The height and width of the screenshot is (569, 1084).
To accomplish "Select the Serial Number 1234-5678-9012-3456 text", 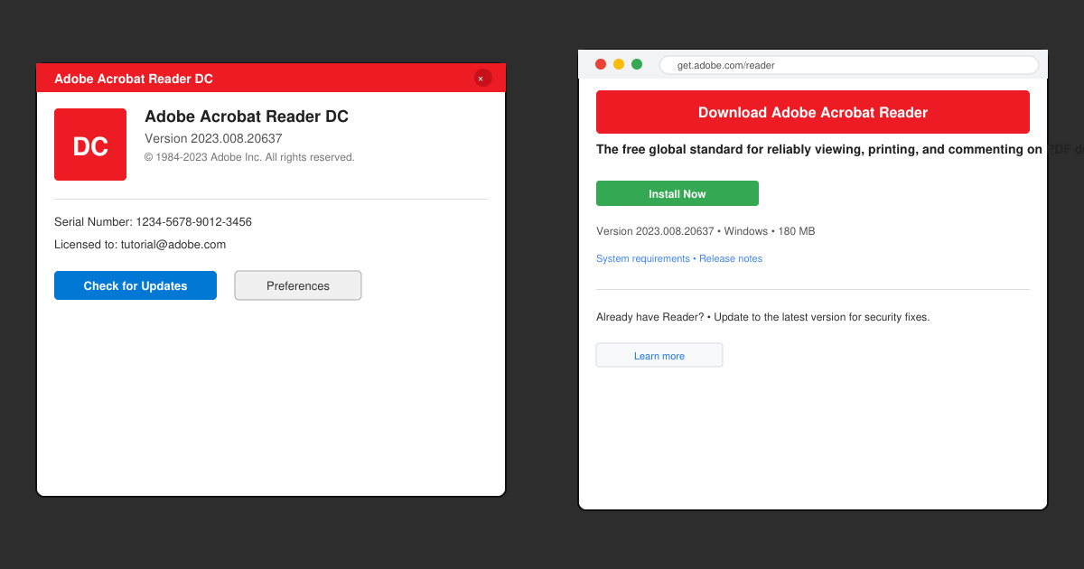I will tap(153, 222).
